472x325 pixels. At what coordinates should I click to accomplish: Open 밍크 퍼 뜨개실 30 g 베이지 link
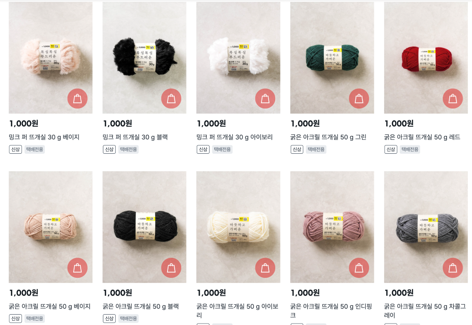[x=44, y=137]
